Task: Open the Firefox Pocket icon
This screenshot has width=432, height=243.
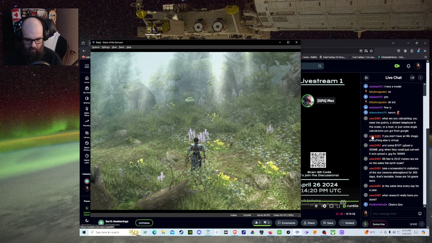Action: [x=399, y=51]
